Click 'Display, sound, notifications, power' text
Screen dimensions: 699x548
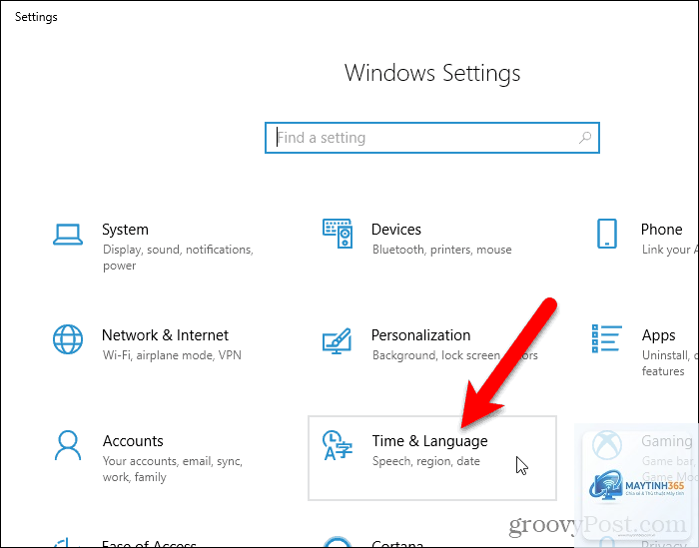tap(178, 258)
